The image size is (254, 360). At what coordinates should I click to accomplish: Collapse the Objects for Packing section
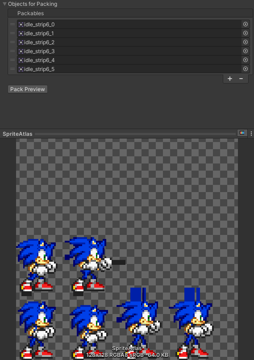[4, 4]
